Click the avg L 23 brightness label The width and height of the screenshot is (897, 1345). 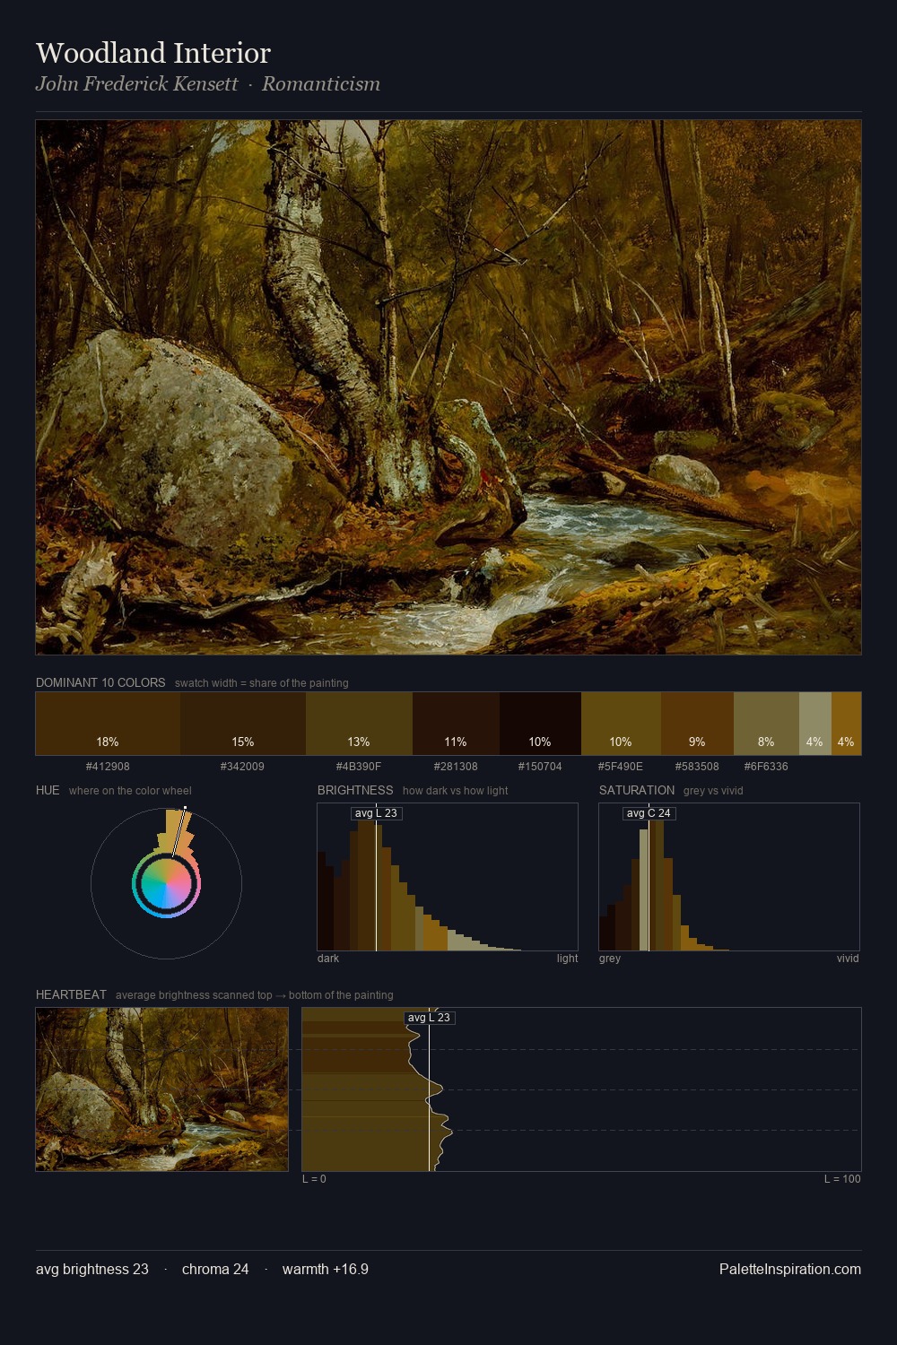point(376,813)
